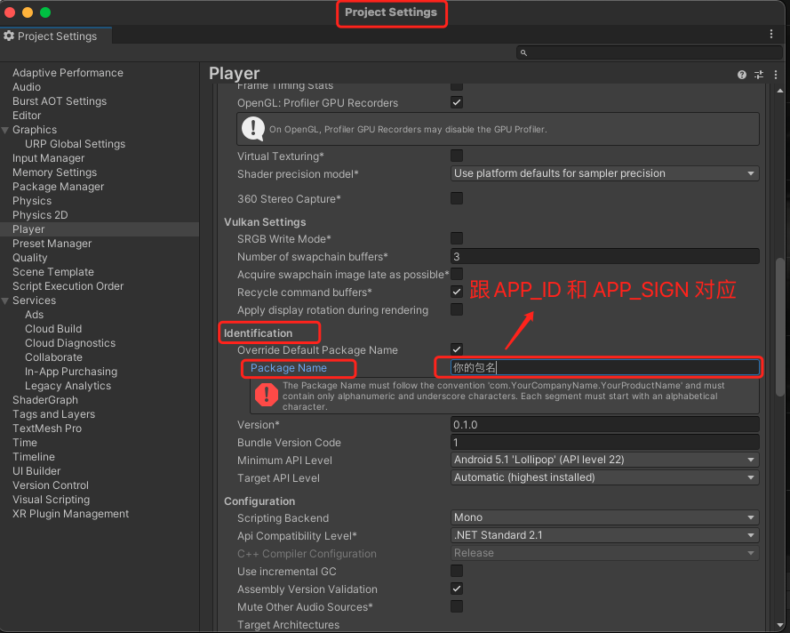Collapse the Graphics tree item
The image size is (790, 633).
tap(5, 130)
